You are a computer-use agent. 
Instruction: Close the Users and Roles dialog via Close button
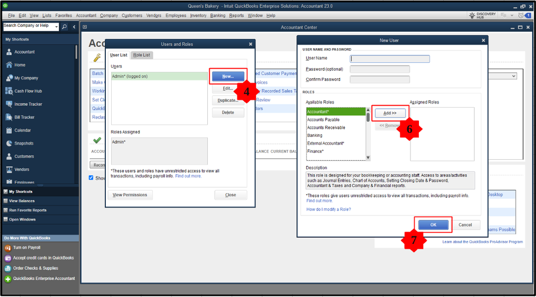(x=230, y=195)
